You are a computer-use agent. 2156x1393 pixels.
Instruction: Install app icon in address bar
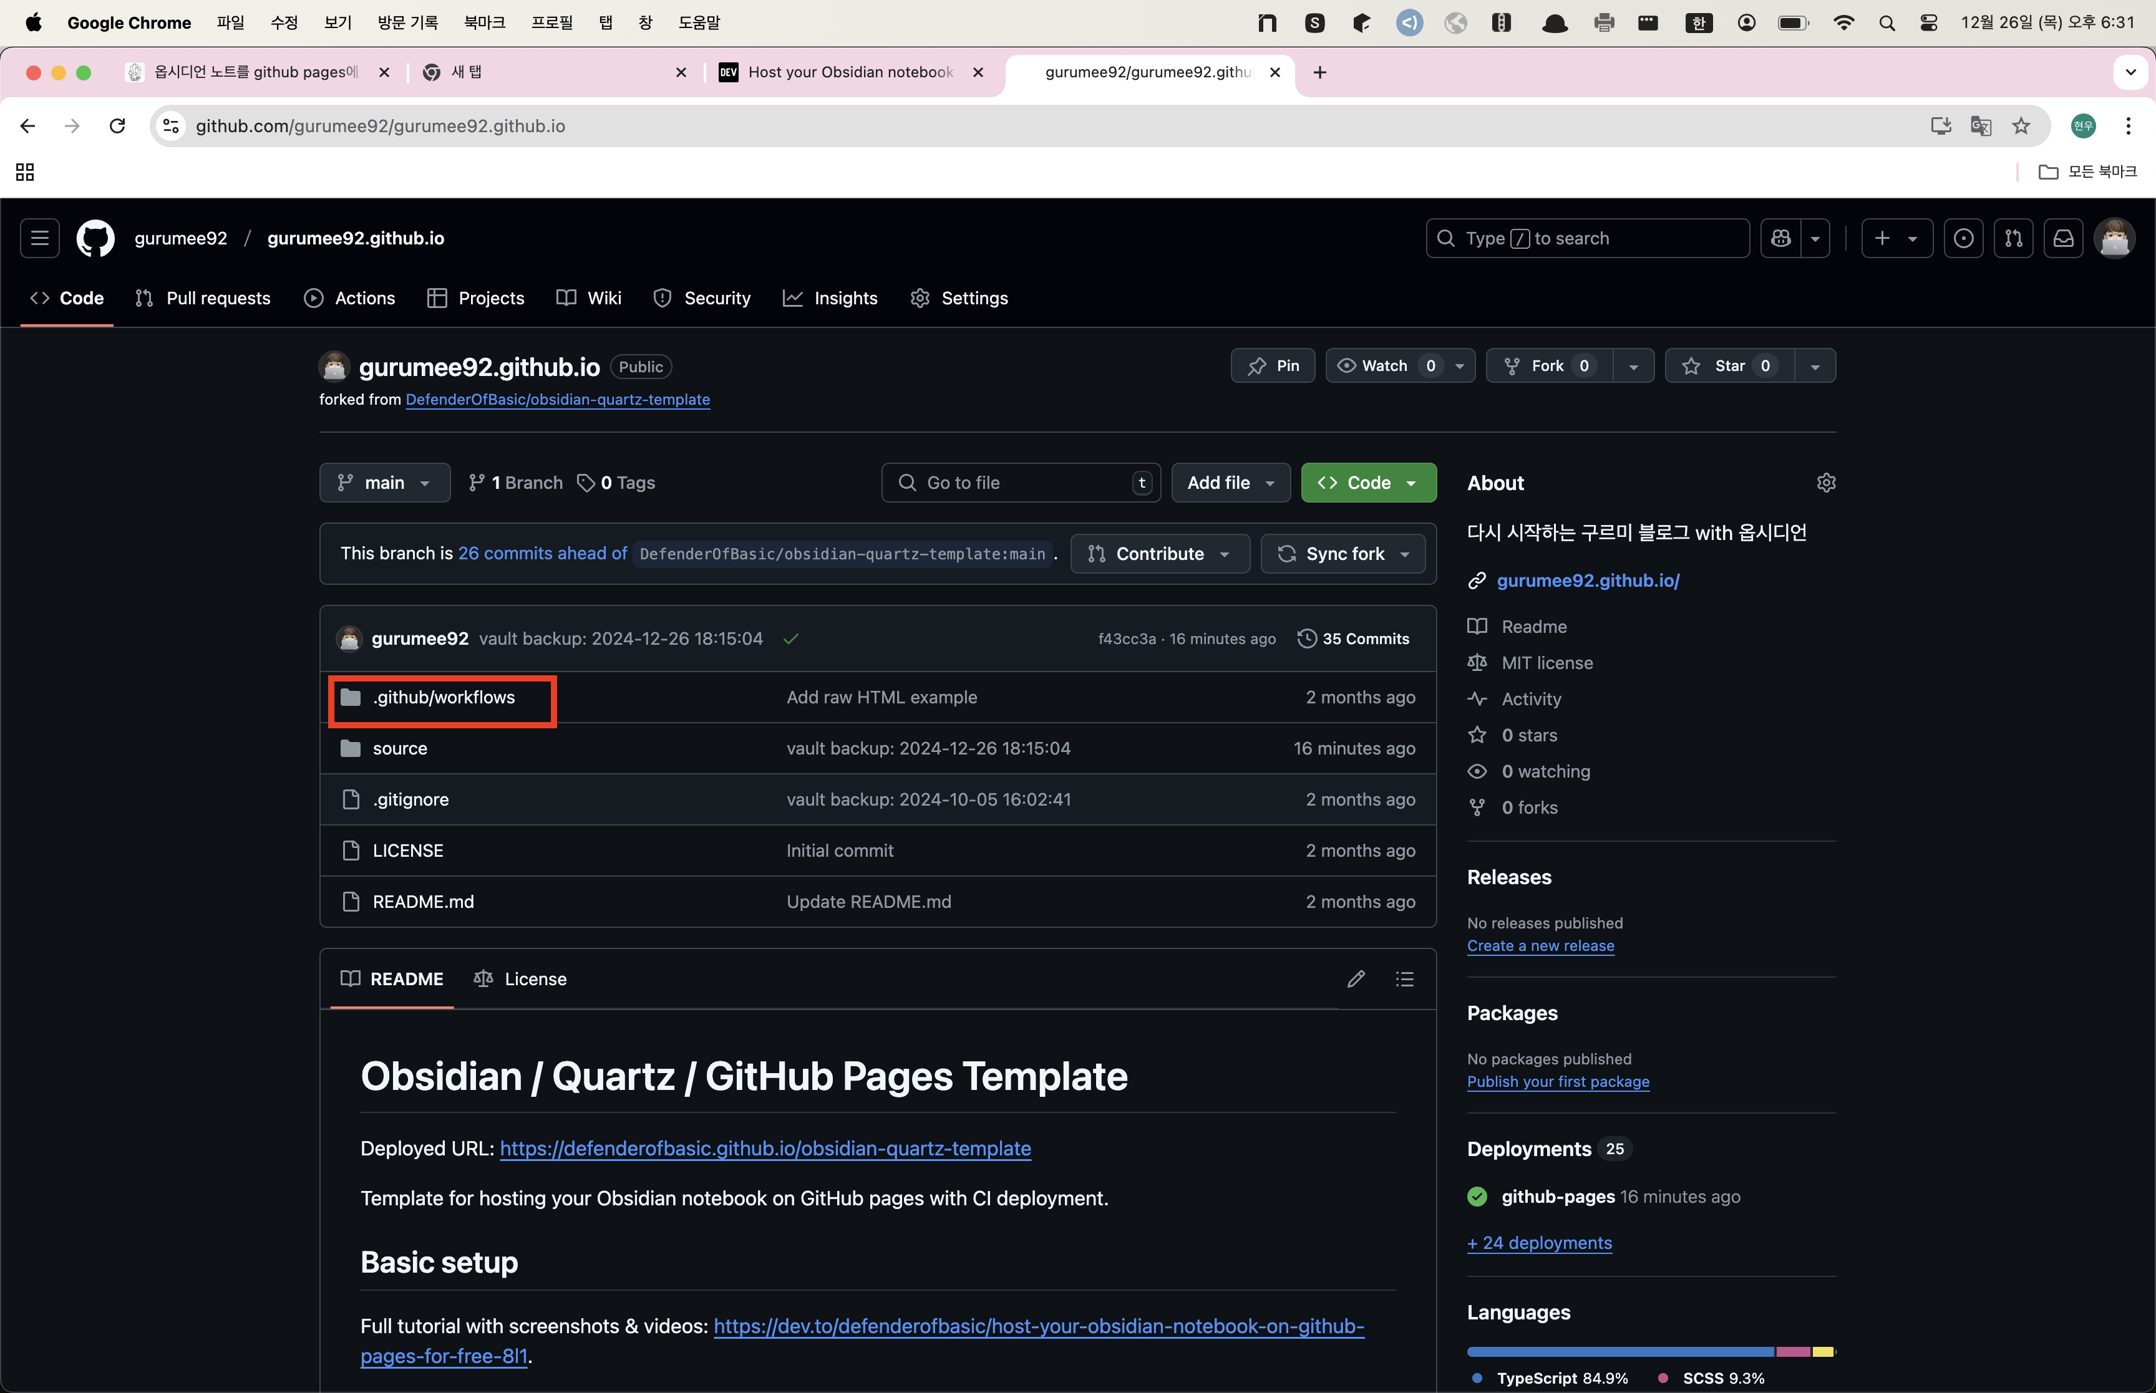point(1940,126)
